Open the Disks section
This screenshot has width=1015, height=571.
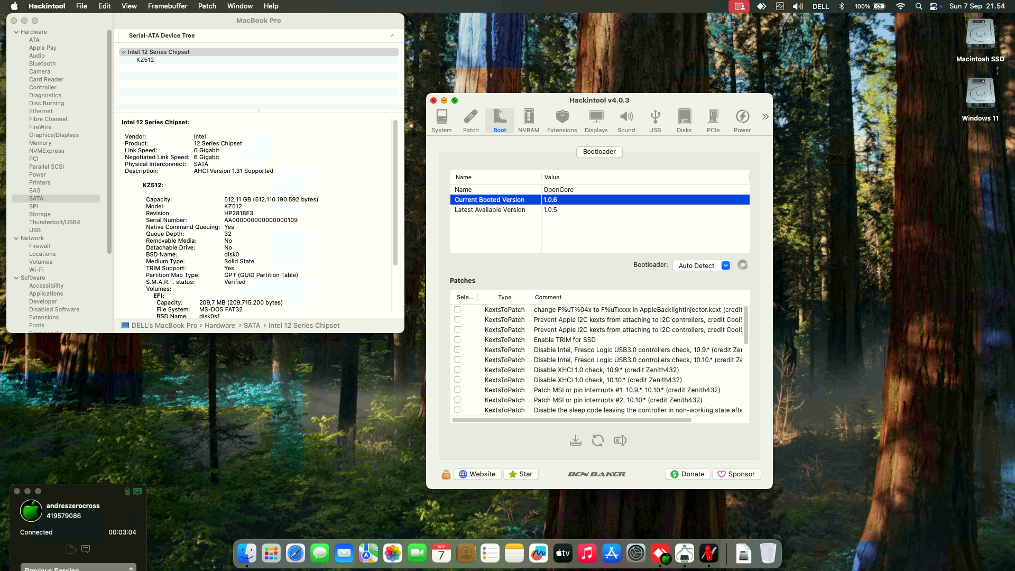point(684,121)
